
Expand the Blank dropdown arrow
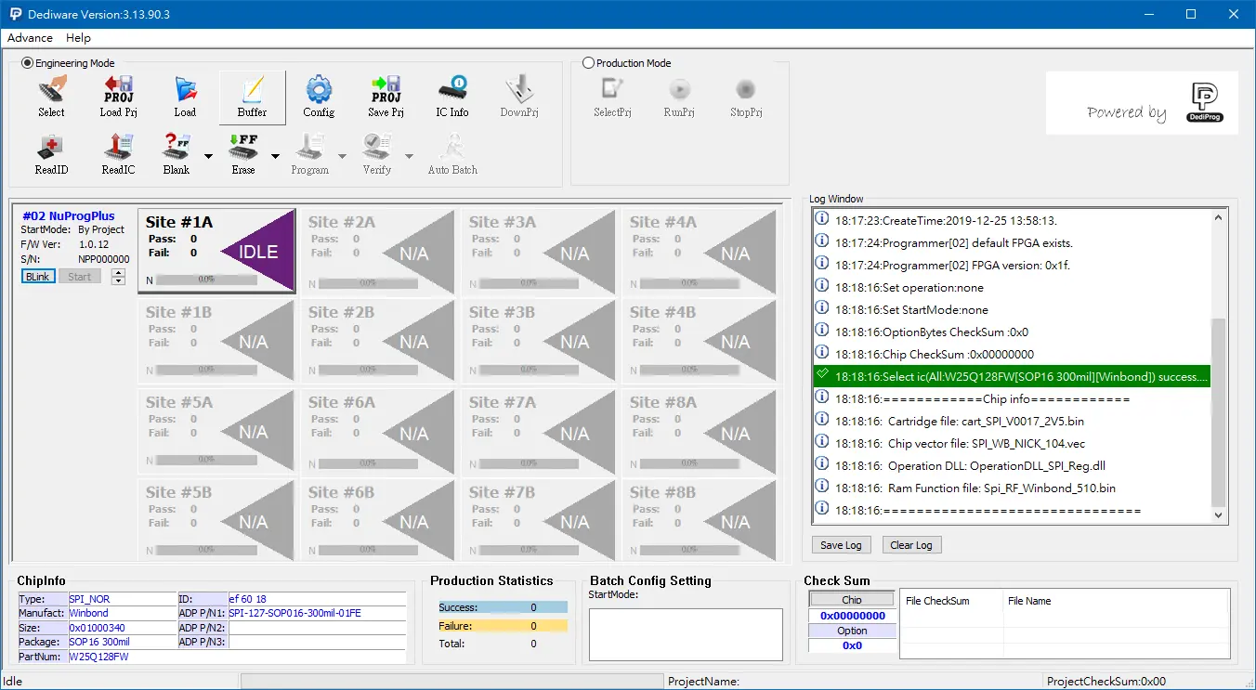click(x=208, y=156)
